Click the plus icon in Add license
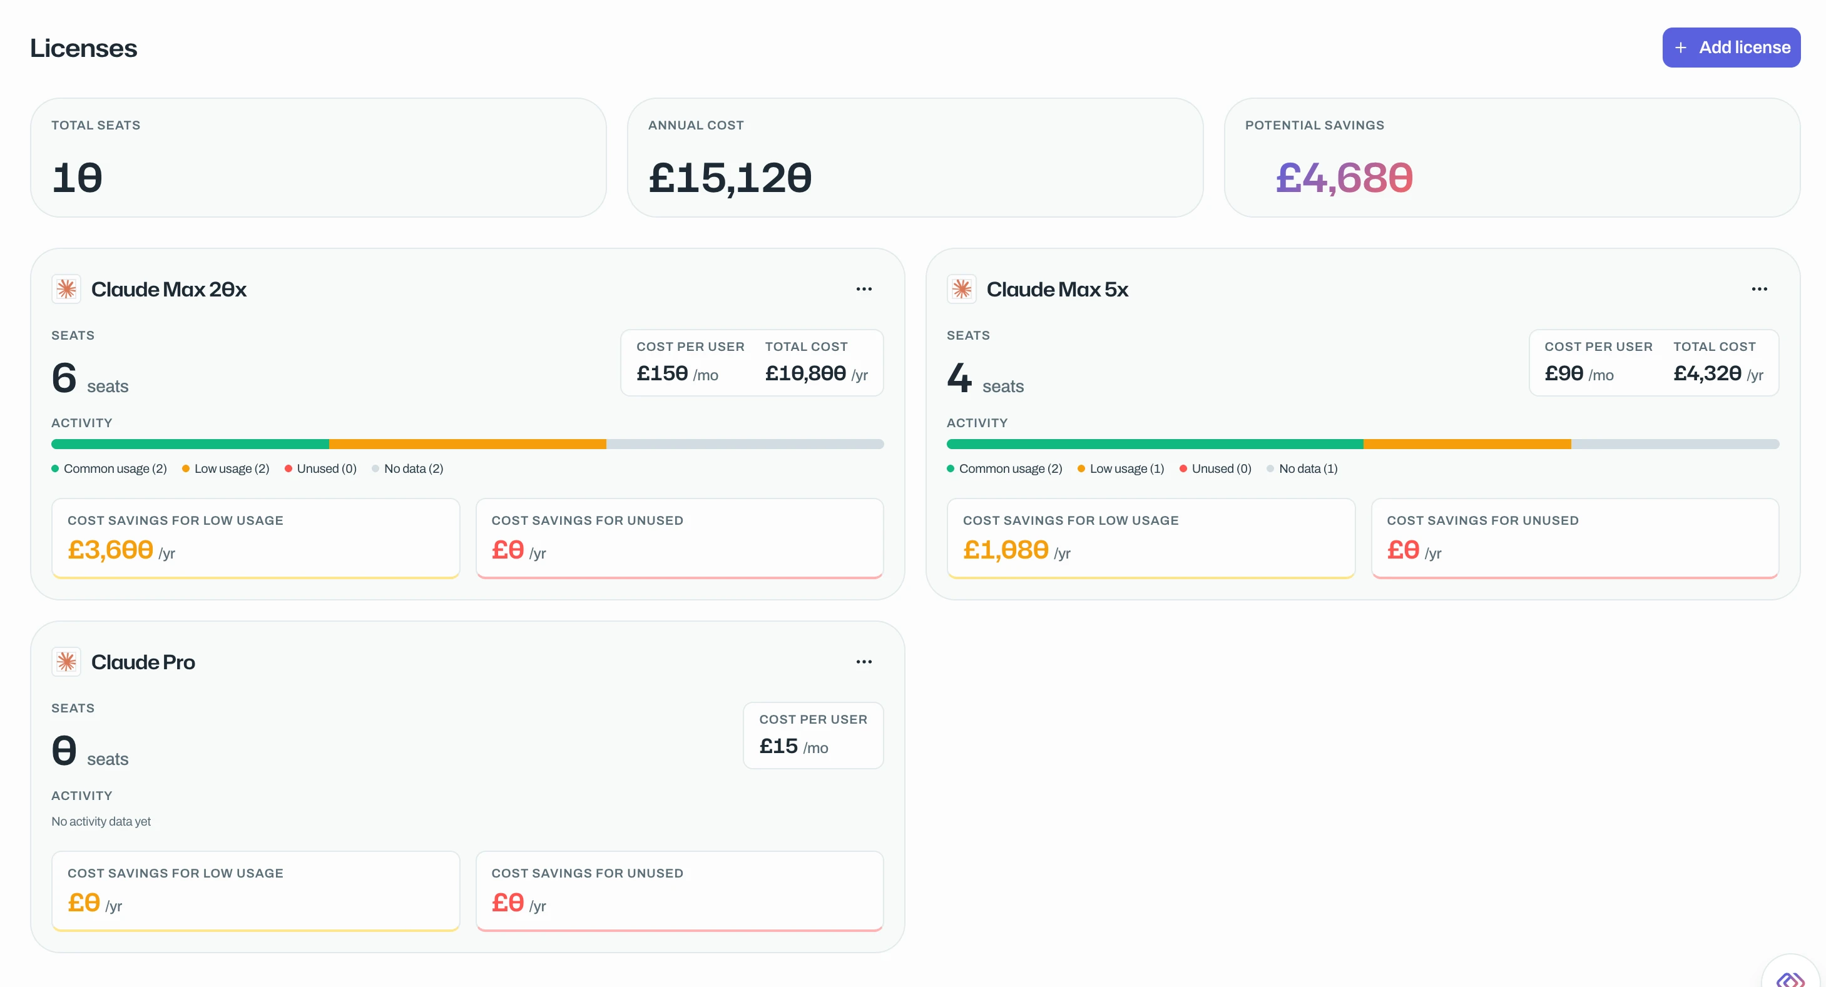This screenshot has height=987, width=1826. pos(1680,48)
